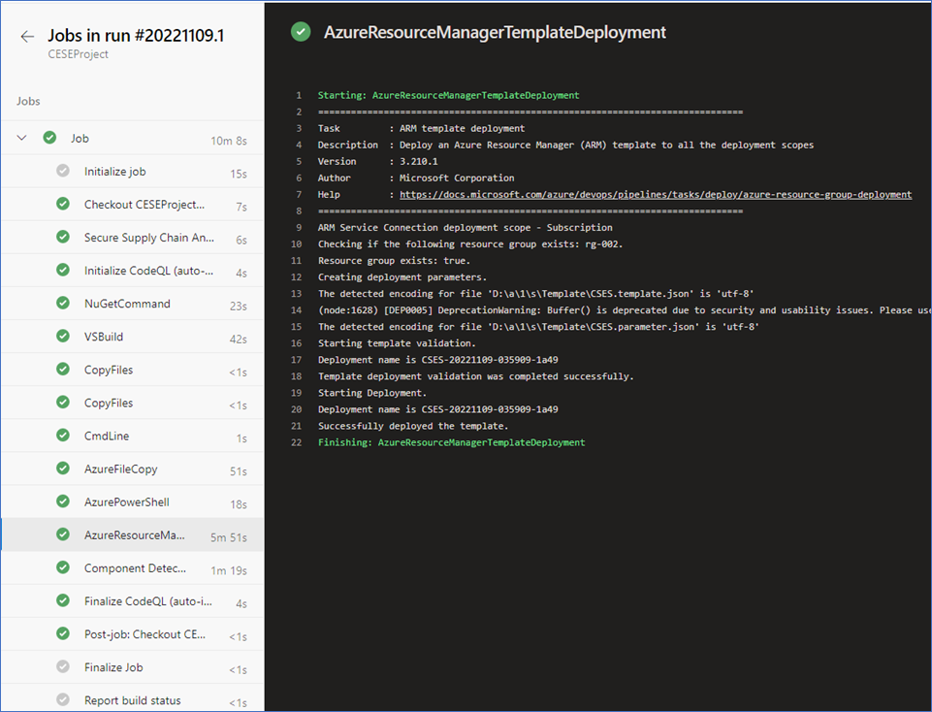This screenshot has height=712, width=932.
Task: Select the Report build status step
Action: tap(133, 699)
